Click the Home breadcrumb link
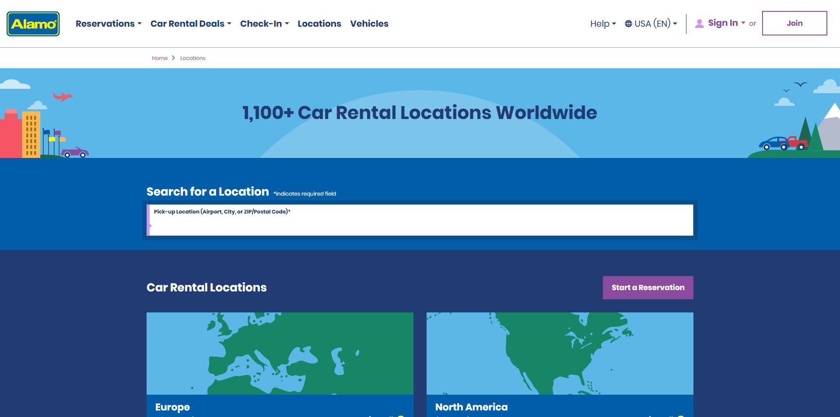 click(160, 58)
